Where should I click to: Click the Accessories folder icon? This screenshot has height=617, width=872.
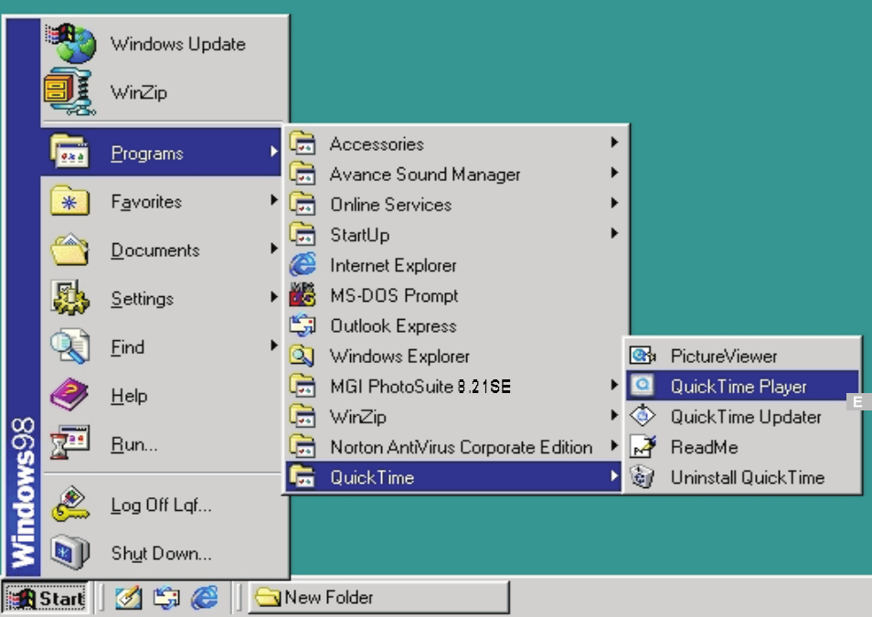[x=303, y=143]
